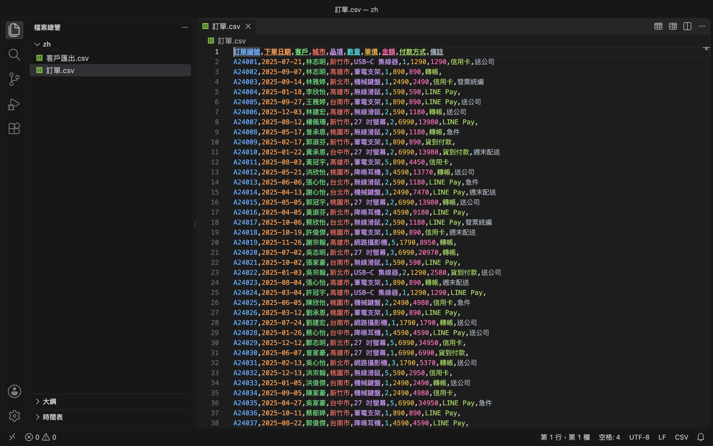Image resolution: width=713 pixels, height=446 pixels.
Task: Open the Manage settings gear
Action: pos(14,416)
